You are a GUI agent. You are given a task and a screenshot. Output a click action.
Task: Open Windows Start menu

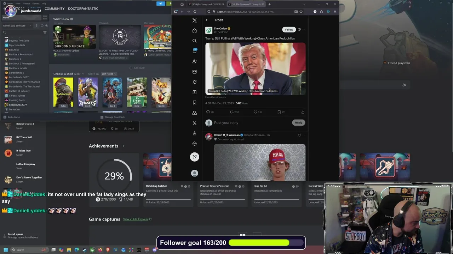click(x=6, y=250)
